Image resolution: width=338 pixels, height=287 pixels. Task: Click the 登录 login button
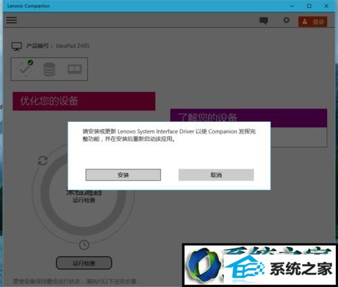click(x=313, y=22)
